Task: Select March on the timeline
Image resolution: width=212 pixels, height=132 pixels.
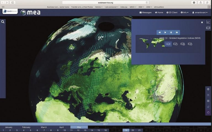Action: pos(44,127)
